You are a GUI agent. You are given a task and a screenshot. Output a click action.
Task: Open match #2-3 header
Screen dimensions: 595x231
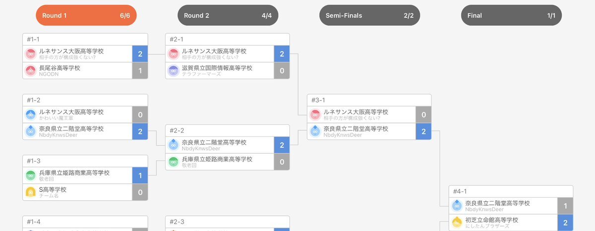pos(227,222)
